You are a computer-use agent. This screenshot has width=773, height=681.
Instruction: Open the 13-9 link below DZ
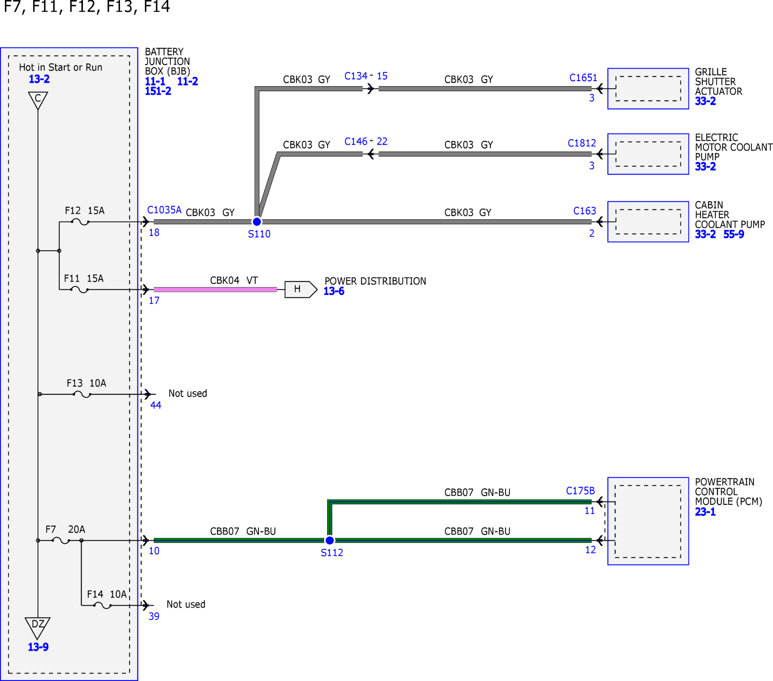[x=38, y=647]
